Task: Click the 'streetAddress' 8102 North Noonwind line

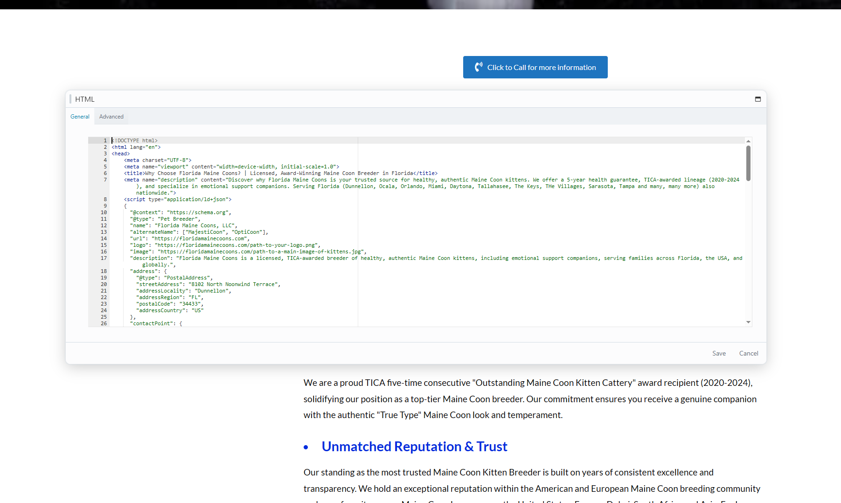Action: coord(209,284)
